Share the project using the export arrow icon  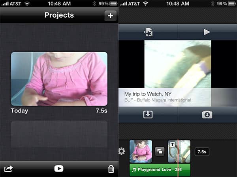pyautogui.click(x=9, y=169)
